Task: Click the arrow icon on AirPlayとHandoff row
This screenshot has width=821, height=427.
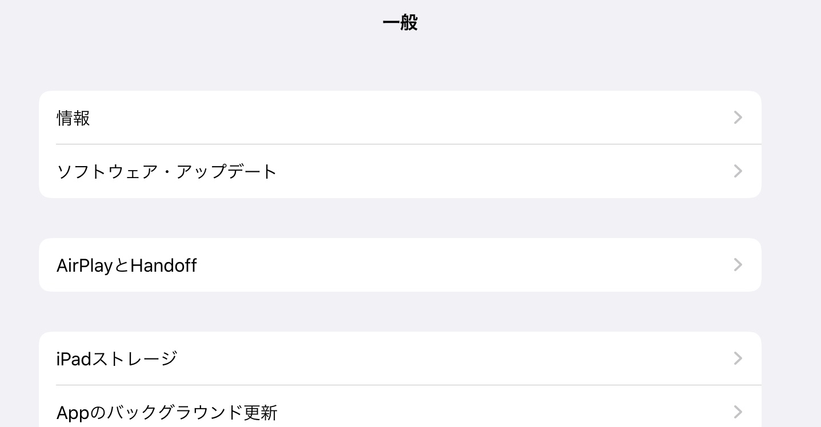Action: point(738,265)
